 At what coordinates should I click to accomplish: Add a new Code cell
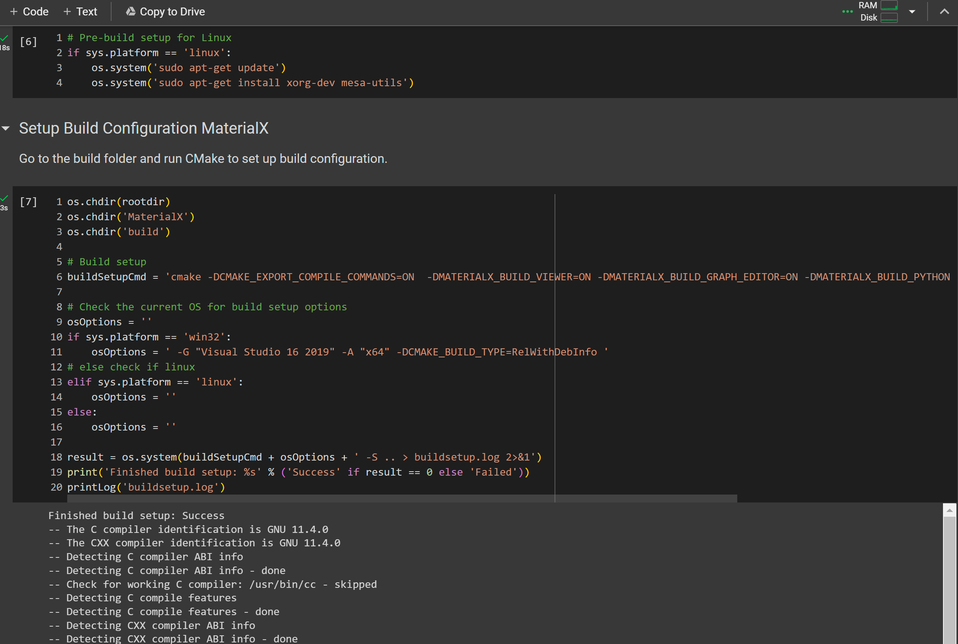pos(35,11)
